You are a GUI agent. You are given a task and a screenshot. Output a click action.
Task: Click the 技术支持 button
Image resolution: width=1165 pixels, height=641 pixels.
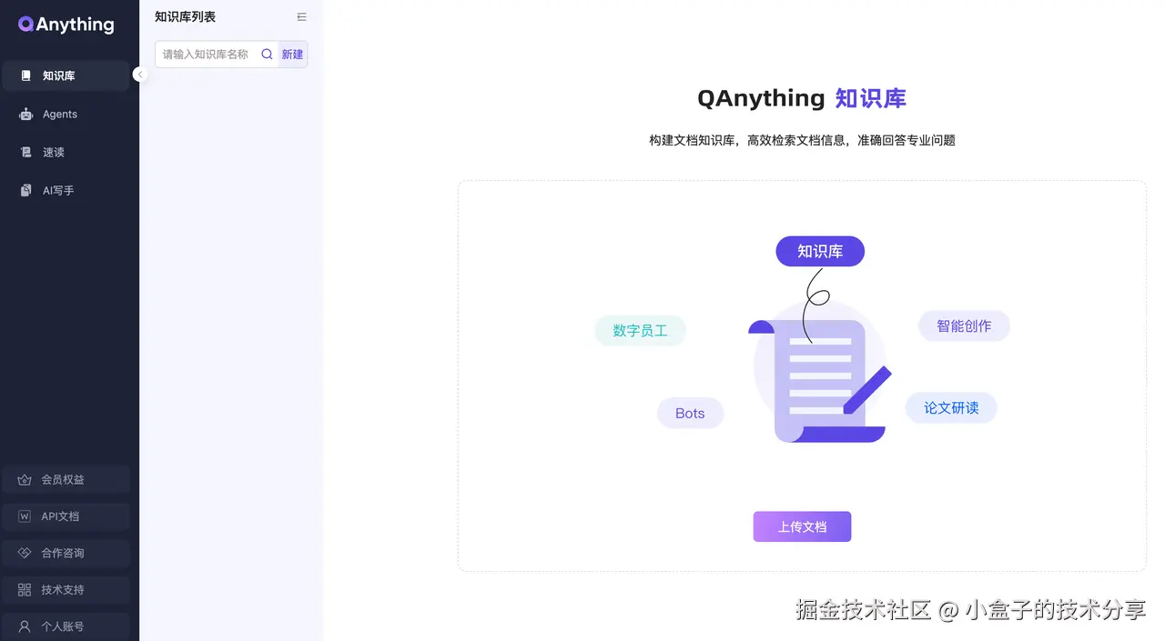[x=66, y=589]
